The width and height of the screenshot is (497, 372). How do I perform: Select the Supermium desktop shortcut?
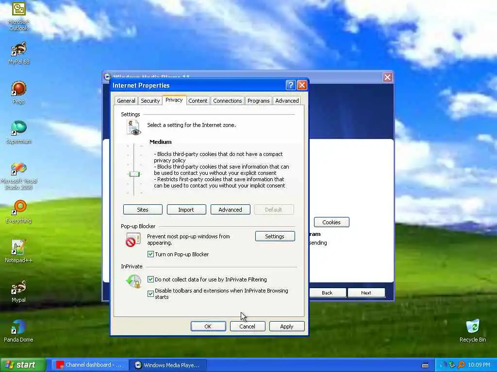tap(18, 132)
